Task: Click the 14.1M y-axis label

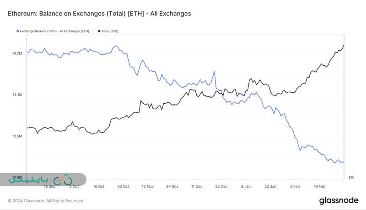Action: (17, 95)
